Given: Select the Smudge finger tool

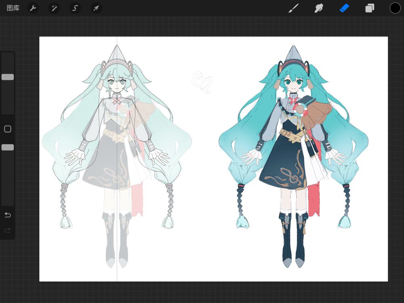Looking at the screenshot, I should point(319,8).
